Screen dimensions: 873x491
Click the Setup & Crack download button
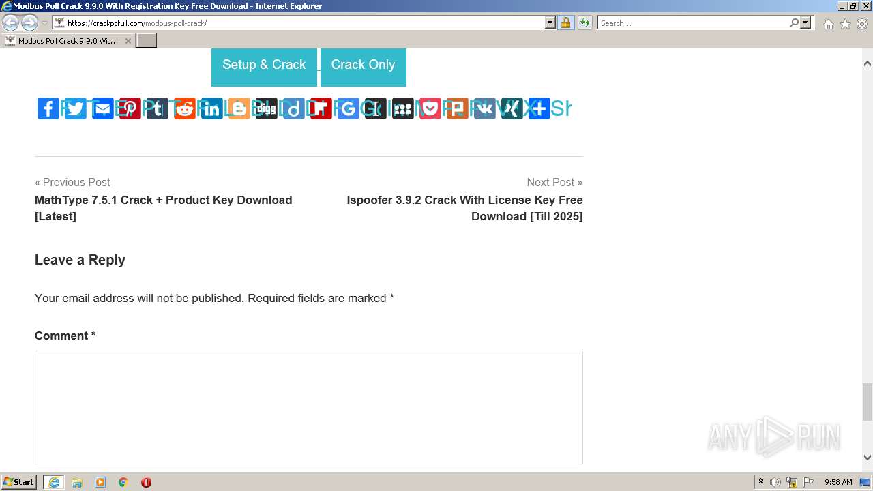coord(264,66)
